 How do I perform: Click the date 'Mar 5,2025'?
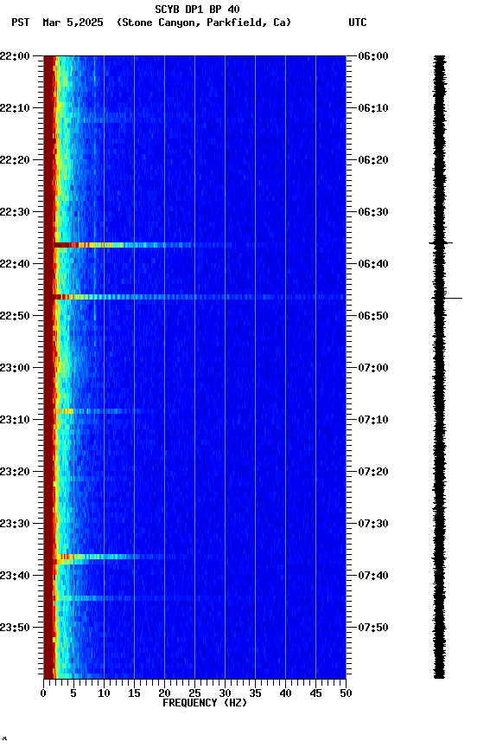[x=73, y=23]
